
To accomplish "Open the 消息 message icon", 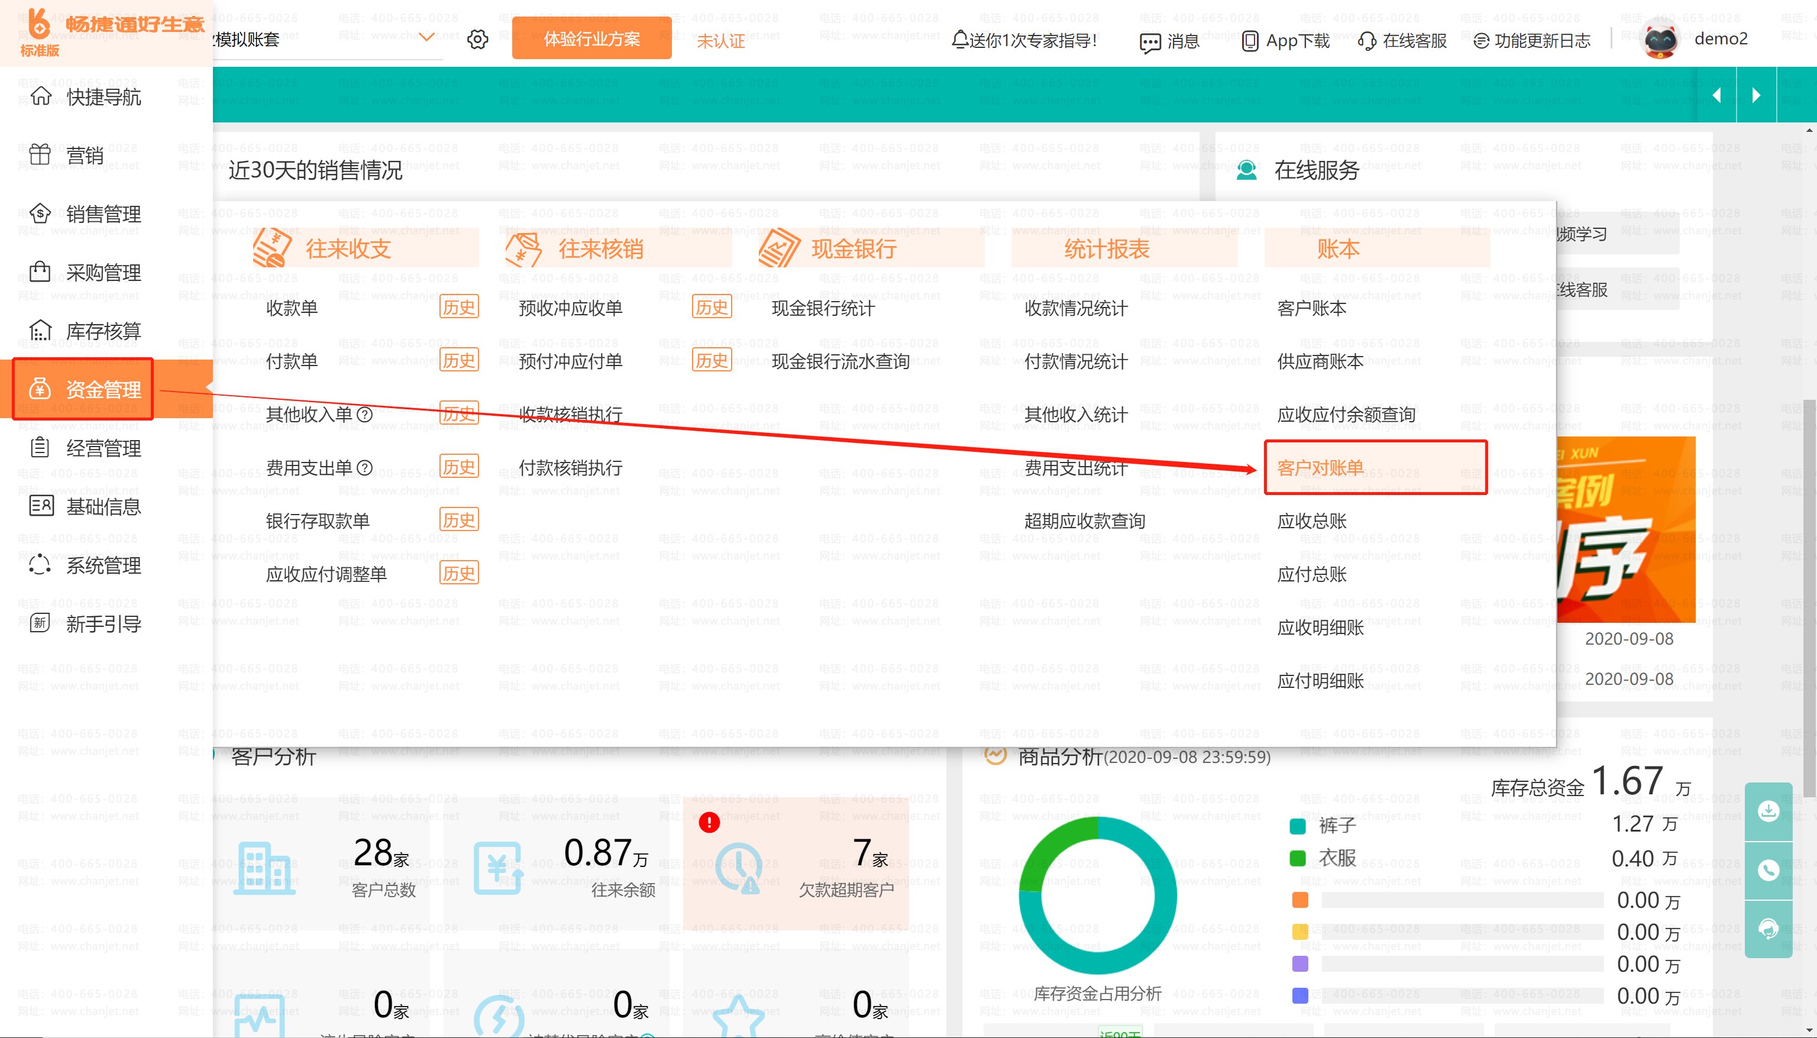I will point(1150,42).
